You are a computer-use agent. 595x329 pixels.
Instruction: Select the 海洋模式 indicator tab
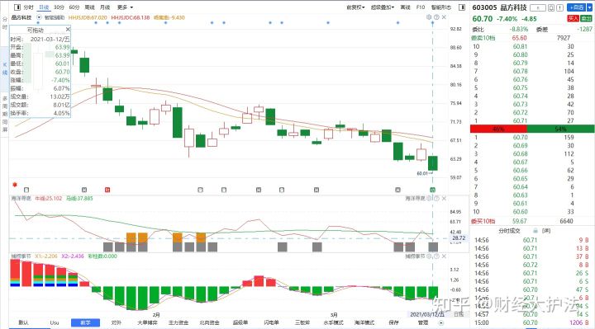point(364,322)
